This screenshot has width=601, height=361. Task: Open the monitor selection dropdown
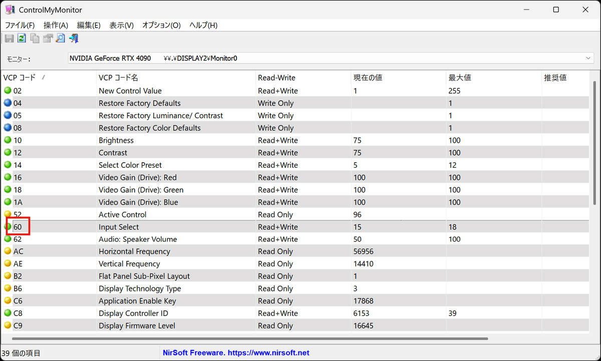point(588,58)
